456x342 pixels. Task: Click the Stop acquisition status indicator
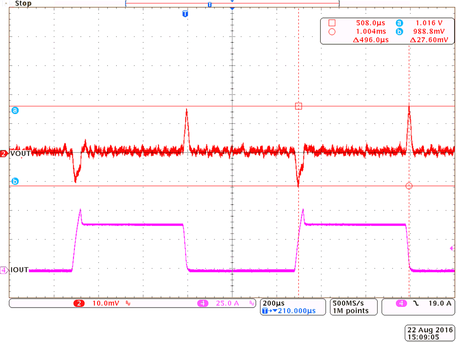pos(24,3)
